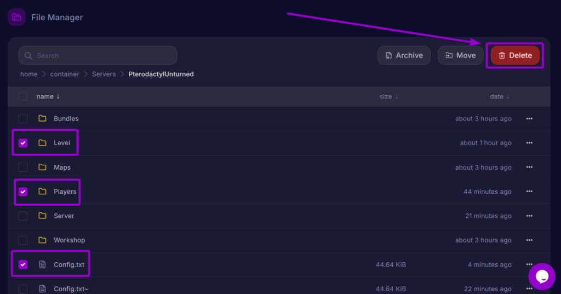561x294 pixels.
Task: Open the options menu for Level
Action: point(529,143)
